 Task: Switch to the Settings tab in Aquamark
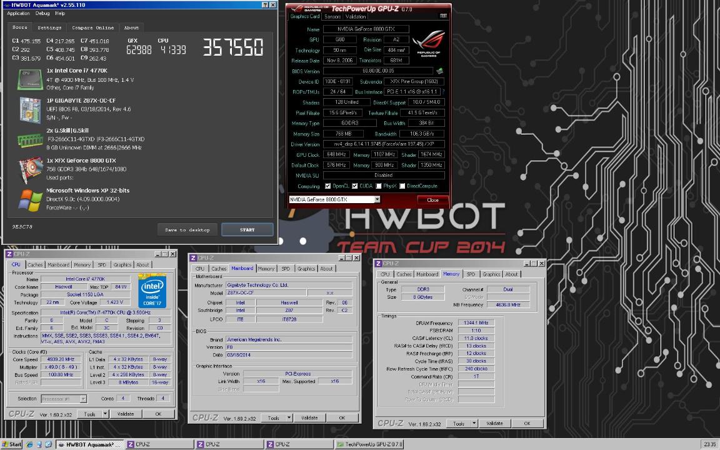[49, 27]
